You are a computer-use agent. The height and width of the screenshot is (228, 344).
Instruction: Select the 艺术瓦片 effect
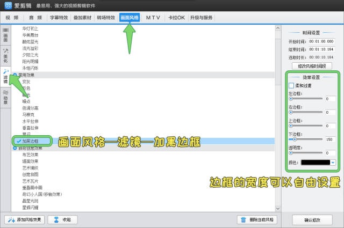30,181
